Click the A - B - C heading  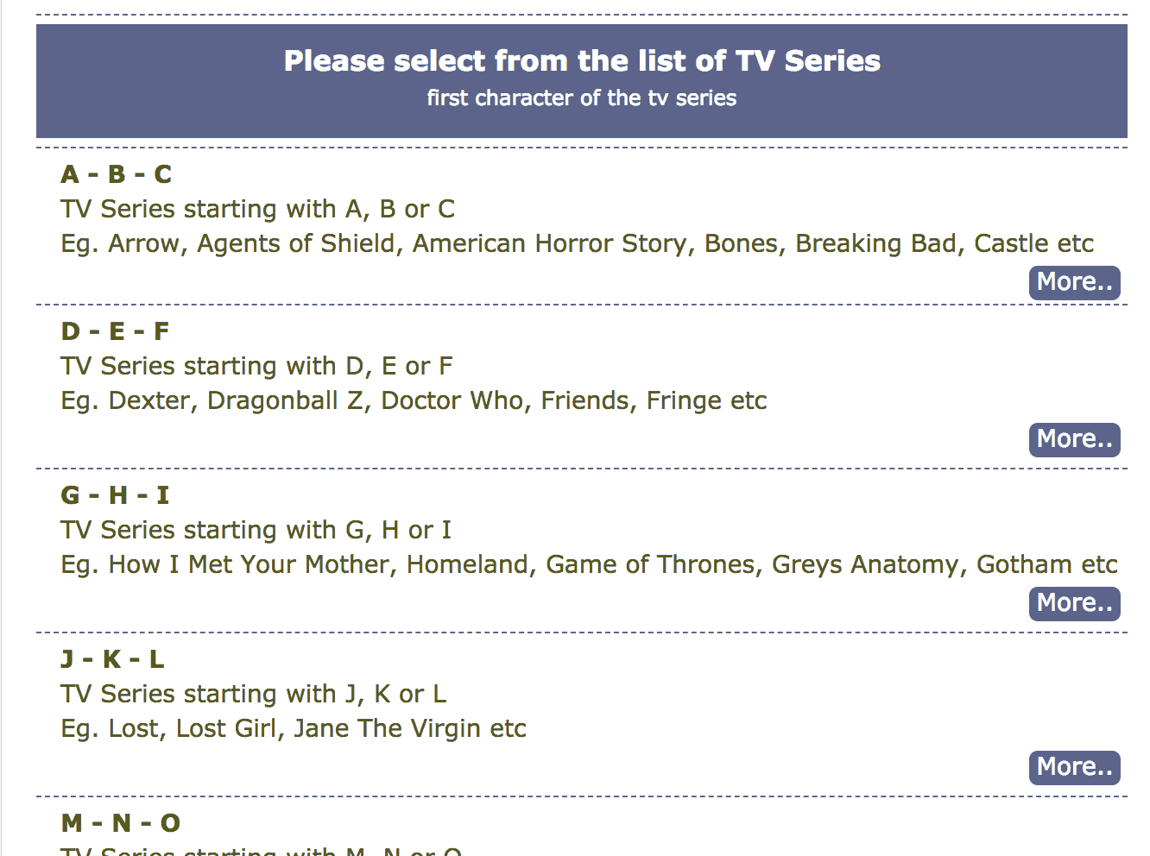point(117,174)
